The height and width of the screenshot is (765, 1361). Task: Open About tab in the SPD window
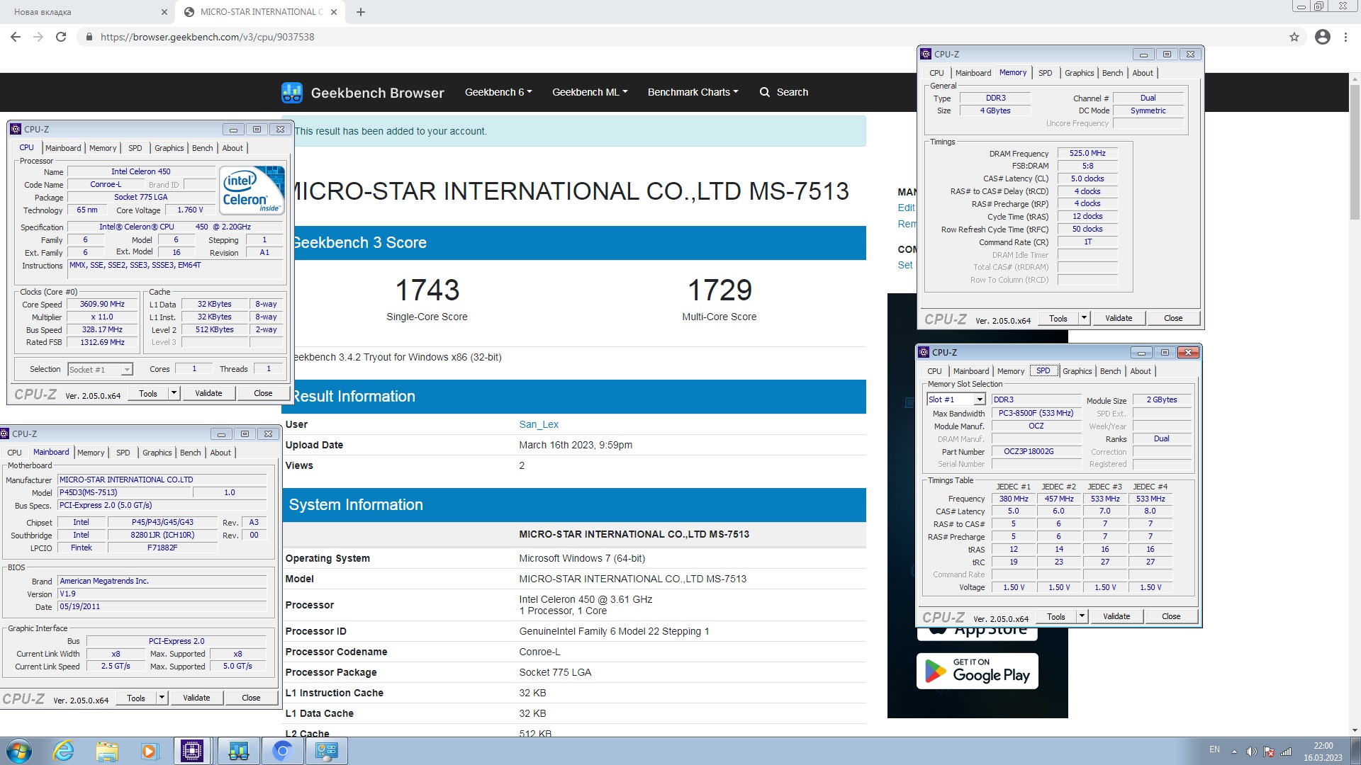(x=1141, y=371)
